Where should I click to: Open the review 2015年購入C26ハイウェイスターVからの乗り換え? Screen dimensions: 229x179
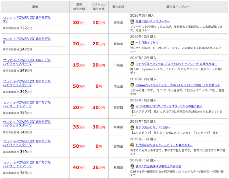coord(169,106)
